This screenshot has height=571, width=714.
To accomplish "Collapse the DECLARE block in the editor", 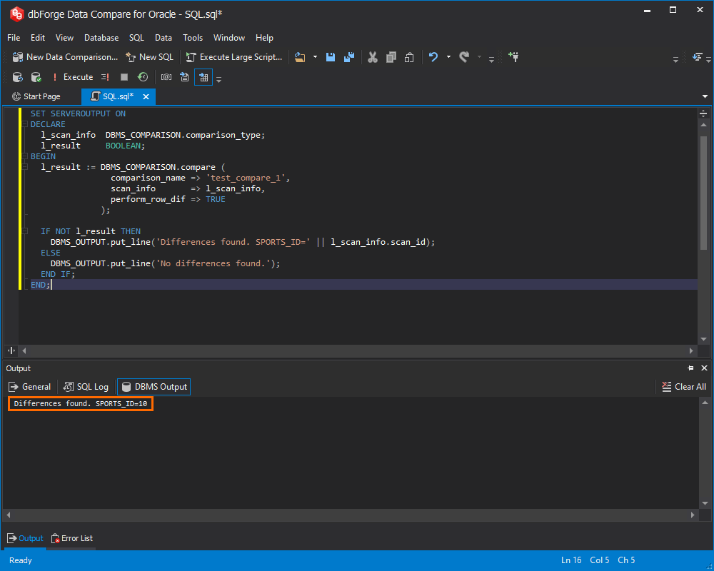I will click(24, 123).
